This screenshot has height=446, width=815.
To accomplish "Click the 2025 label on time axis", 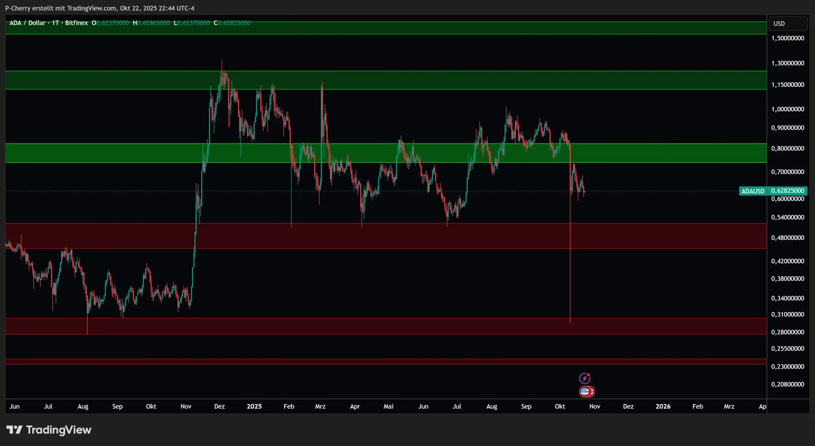I will [x=254, y=406].
